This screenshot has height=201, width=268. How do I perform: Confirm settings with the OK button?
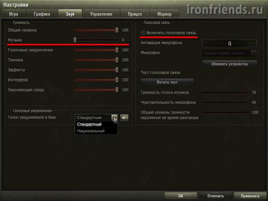tap(181, 196)
